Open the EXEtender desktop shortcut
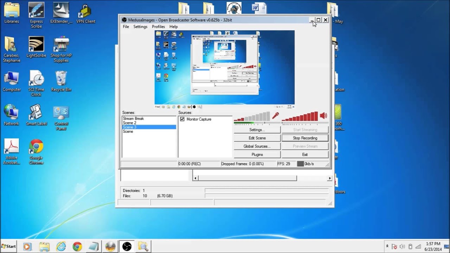Screen dimensions: 450x253 (x=61, y=13)
